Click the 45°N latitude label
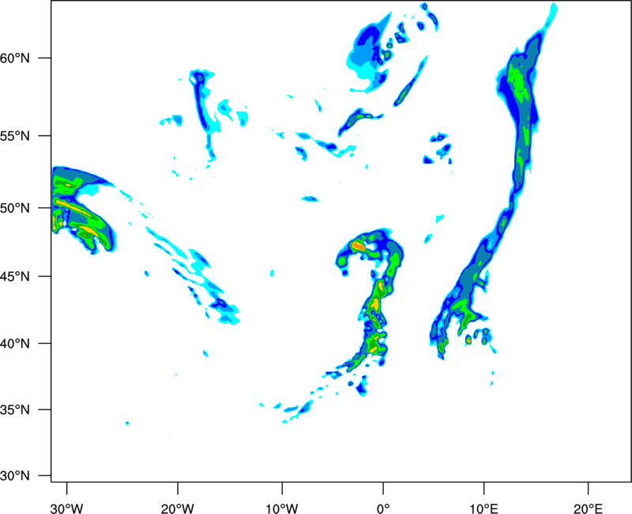 tap(15, 277)
